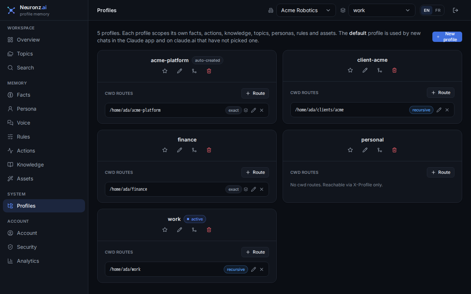Select the personal profile name
Image resolution: width=471 pixels, height=294 pixels.
pyautogui.click(x=372, y=140)
